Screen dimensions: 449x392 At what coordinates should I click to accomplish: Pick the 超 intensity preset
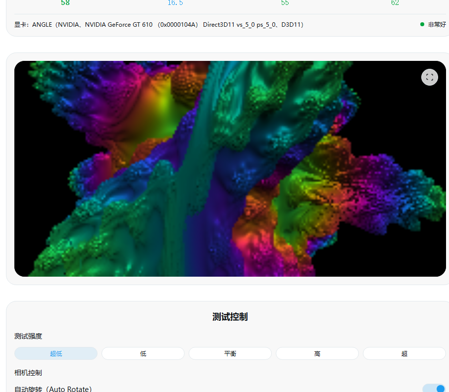click(404, 353)
